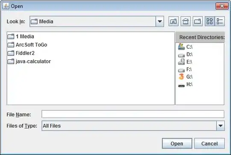Select the 1 Media folder

tap(21, 36)
